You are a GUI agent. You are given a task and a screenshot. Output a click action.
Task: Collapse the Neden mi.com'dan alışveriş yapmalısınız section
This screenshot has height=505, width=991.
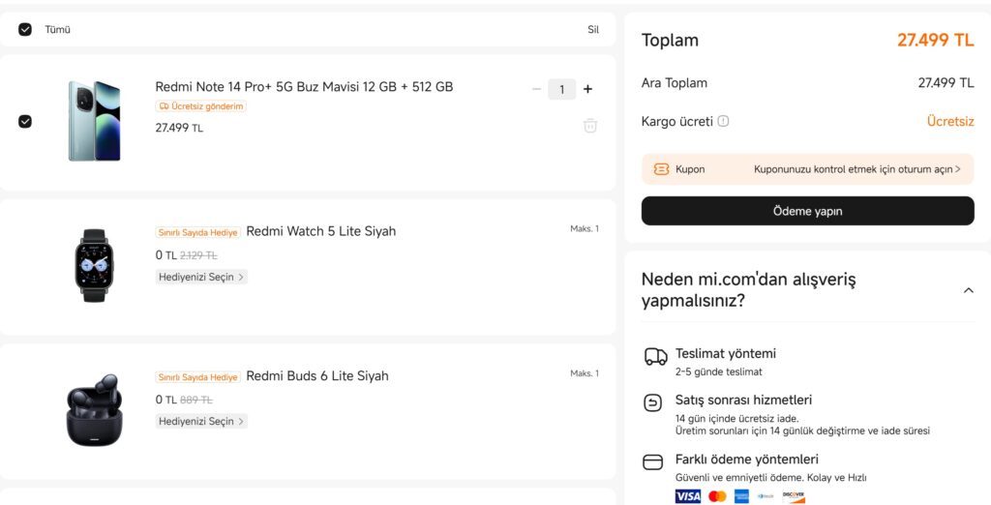(x=968, y=291)
